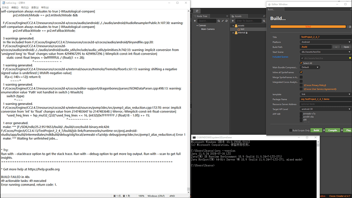This screenshot has height=198, width=352.
Task: Open the 编辑(E) menu in Notepad
Action: pyautogui.click(x=15, y=8)
